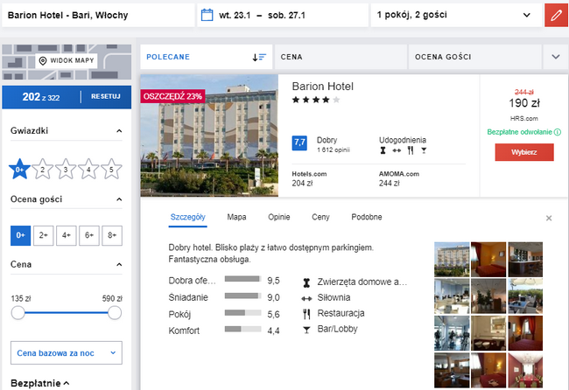Viewport: 569px width, 390px height.
Task: Click the sort order icon next to Polecane
Action: 259,57
